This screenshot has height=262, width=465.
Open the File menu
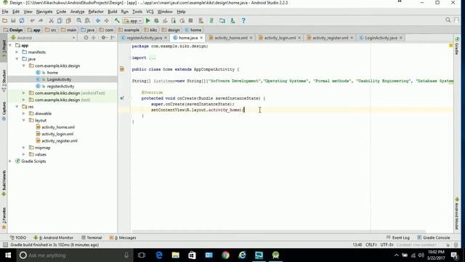click(5, 12)
